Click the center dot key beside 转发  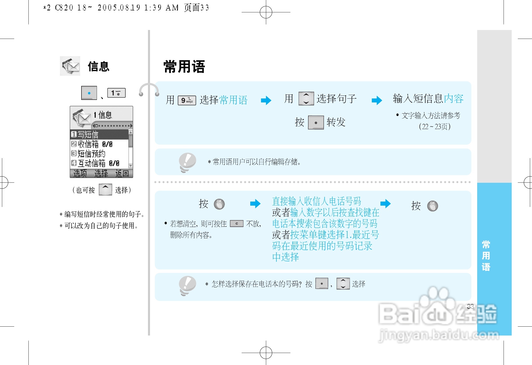pos(316,123)
